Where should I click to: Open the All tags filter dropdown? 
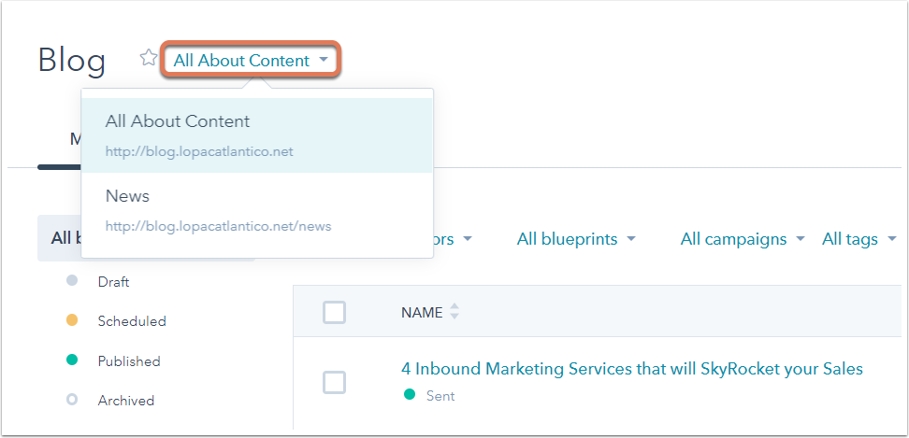tap(859, 239)
